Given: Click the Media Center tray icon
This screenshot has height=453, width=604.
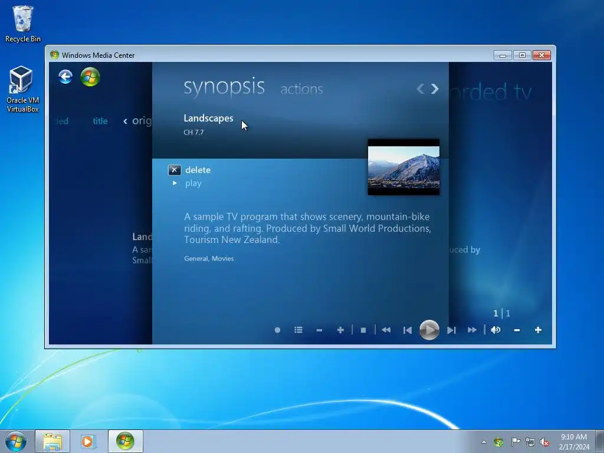Looking at the screenshot, I should [498, 442].
